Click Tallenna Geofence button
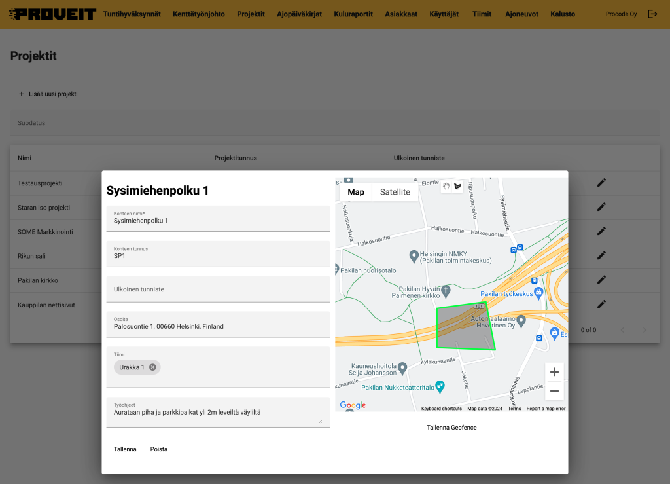Viewport: 670px width, 484px height. coord(451,428)
